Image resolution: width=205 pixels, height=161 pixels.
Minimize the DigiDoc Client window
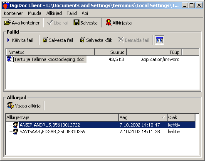185,5
